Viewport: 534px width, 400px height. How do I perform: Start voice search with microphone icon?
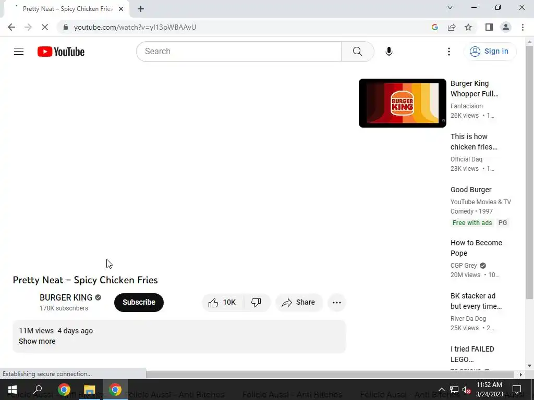(389, 52)
